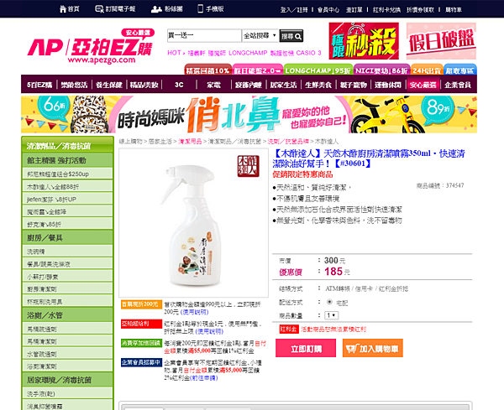Click the 浴廁／水管 sidebar section header
Screen dimensions: 504x410
tap(67, 315)
